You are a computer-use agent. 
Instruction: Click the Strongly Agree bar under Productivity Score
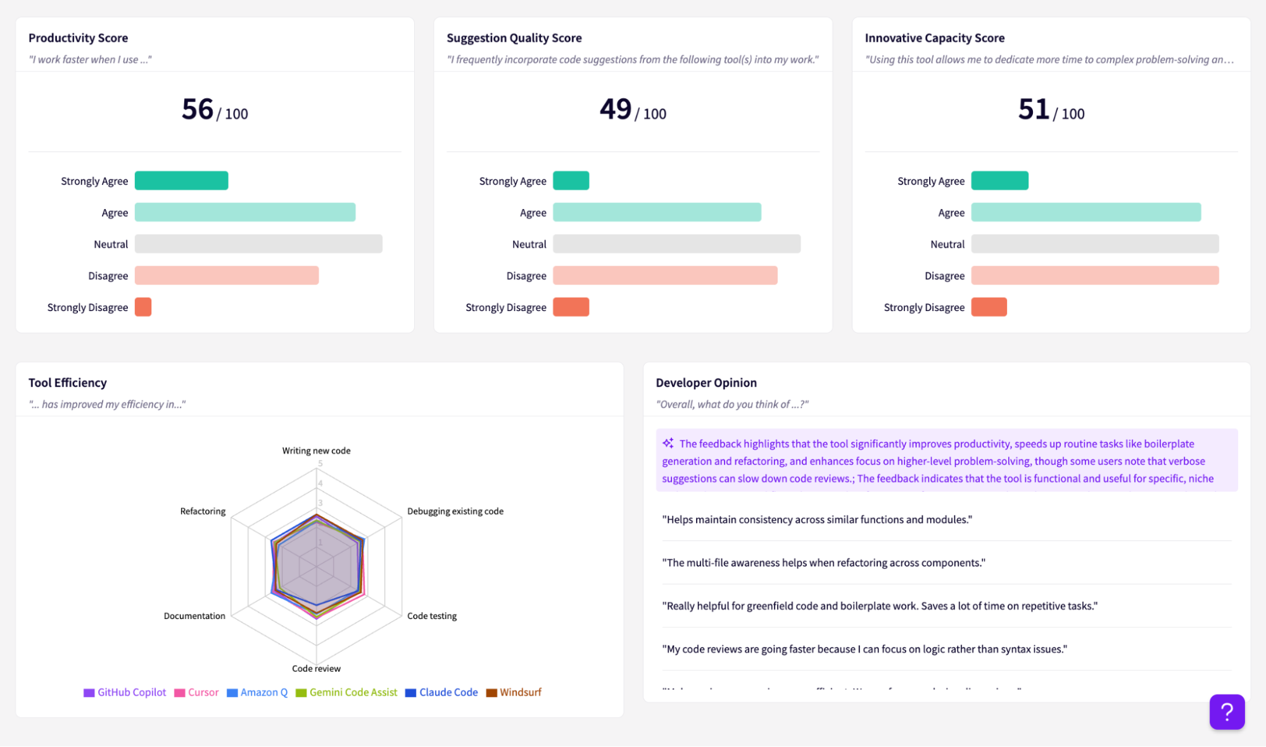click(181, 180)
